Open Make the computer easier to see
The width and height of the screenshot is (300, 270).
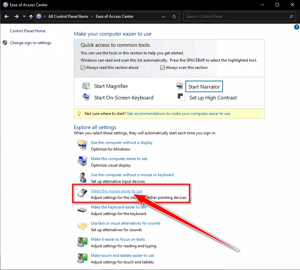point(119,159)
